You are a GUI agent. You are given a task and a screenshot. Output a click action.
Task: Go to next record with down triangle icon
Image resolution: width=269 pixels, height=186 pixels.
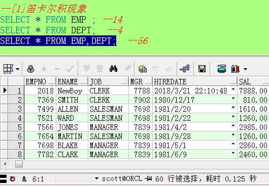[156, 69]
